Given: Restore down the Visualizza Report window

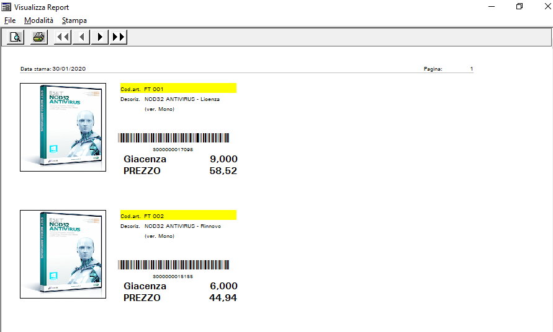Looking at the screenshot, I should pyautogui.click(x=519, y=7).
